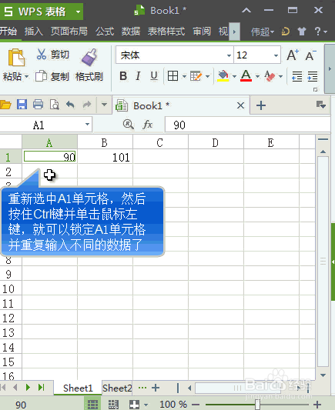Viewport: 335px width, 410px height.
Task: Undo the last action
Action: (x=70, y=105)
